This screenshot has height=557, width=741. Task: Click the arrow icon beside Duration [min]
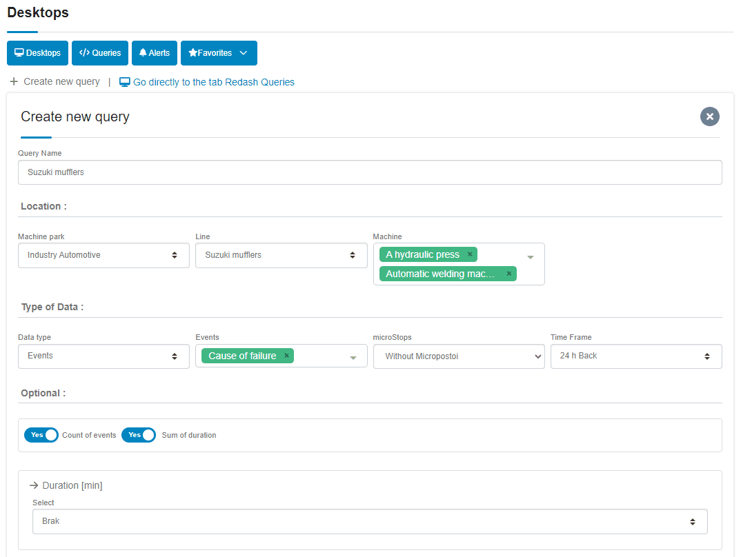click(x=34, y=485)
